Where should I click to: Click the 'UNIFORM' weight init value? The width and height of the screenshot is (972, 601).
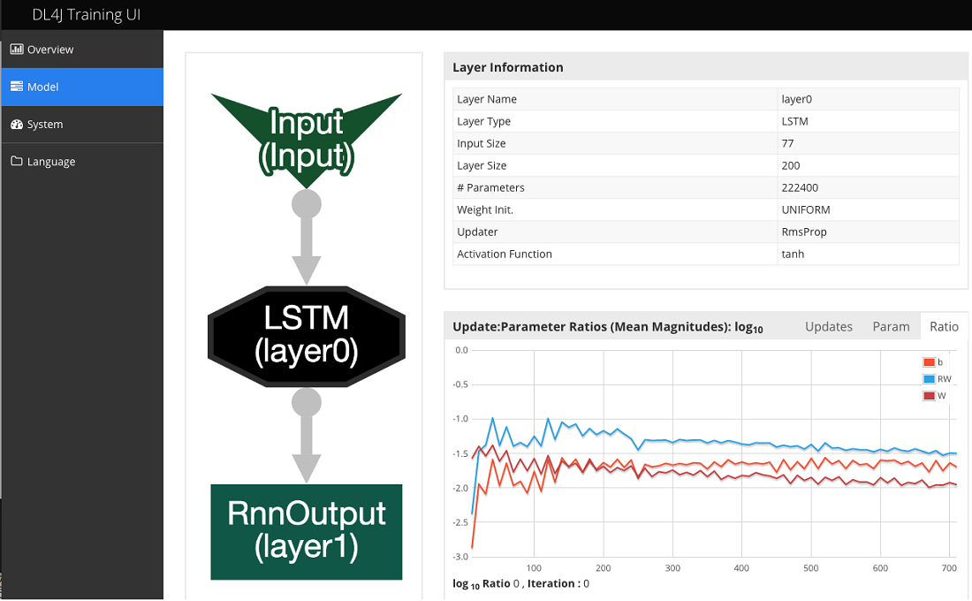coord(806,209)
